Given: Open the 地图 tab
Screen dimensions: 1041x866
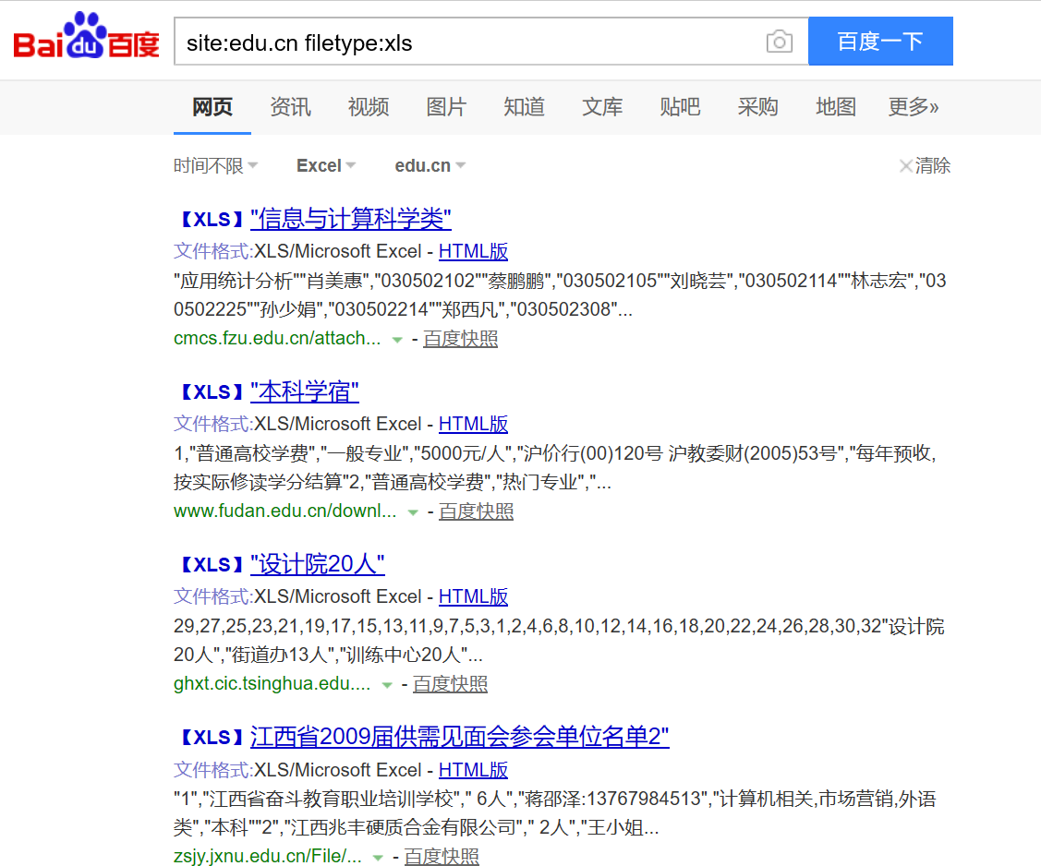Looking at the screenshot, I should click(836, 107).
